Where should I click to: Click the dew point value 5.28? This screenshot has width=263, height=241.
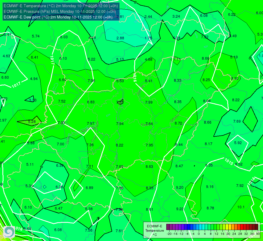coord(32,122)
